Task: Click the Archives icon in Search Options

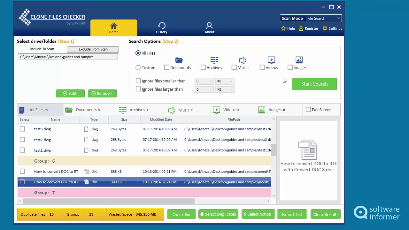Action: tap(214, 60)
